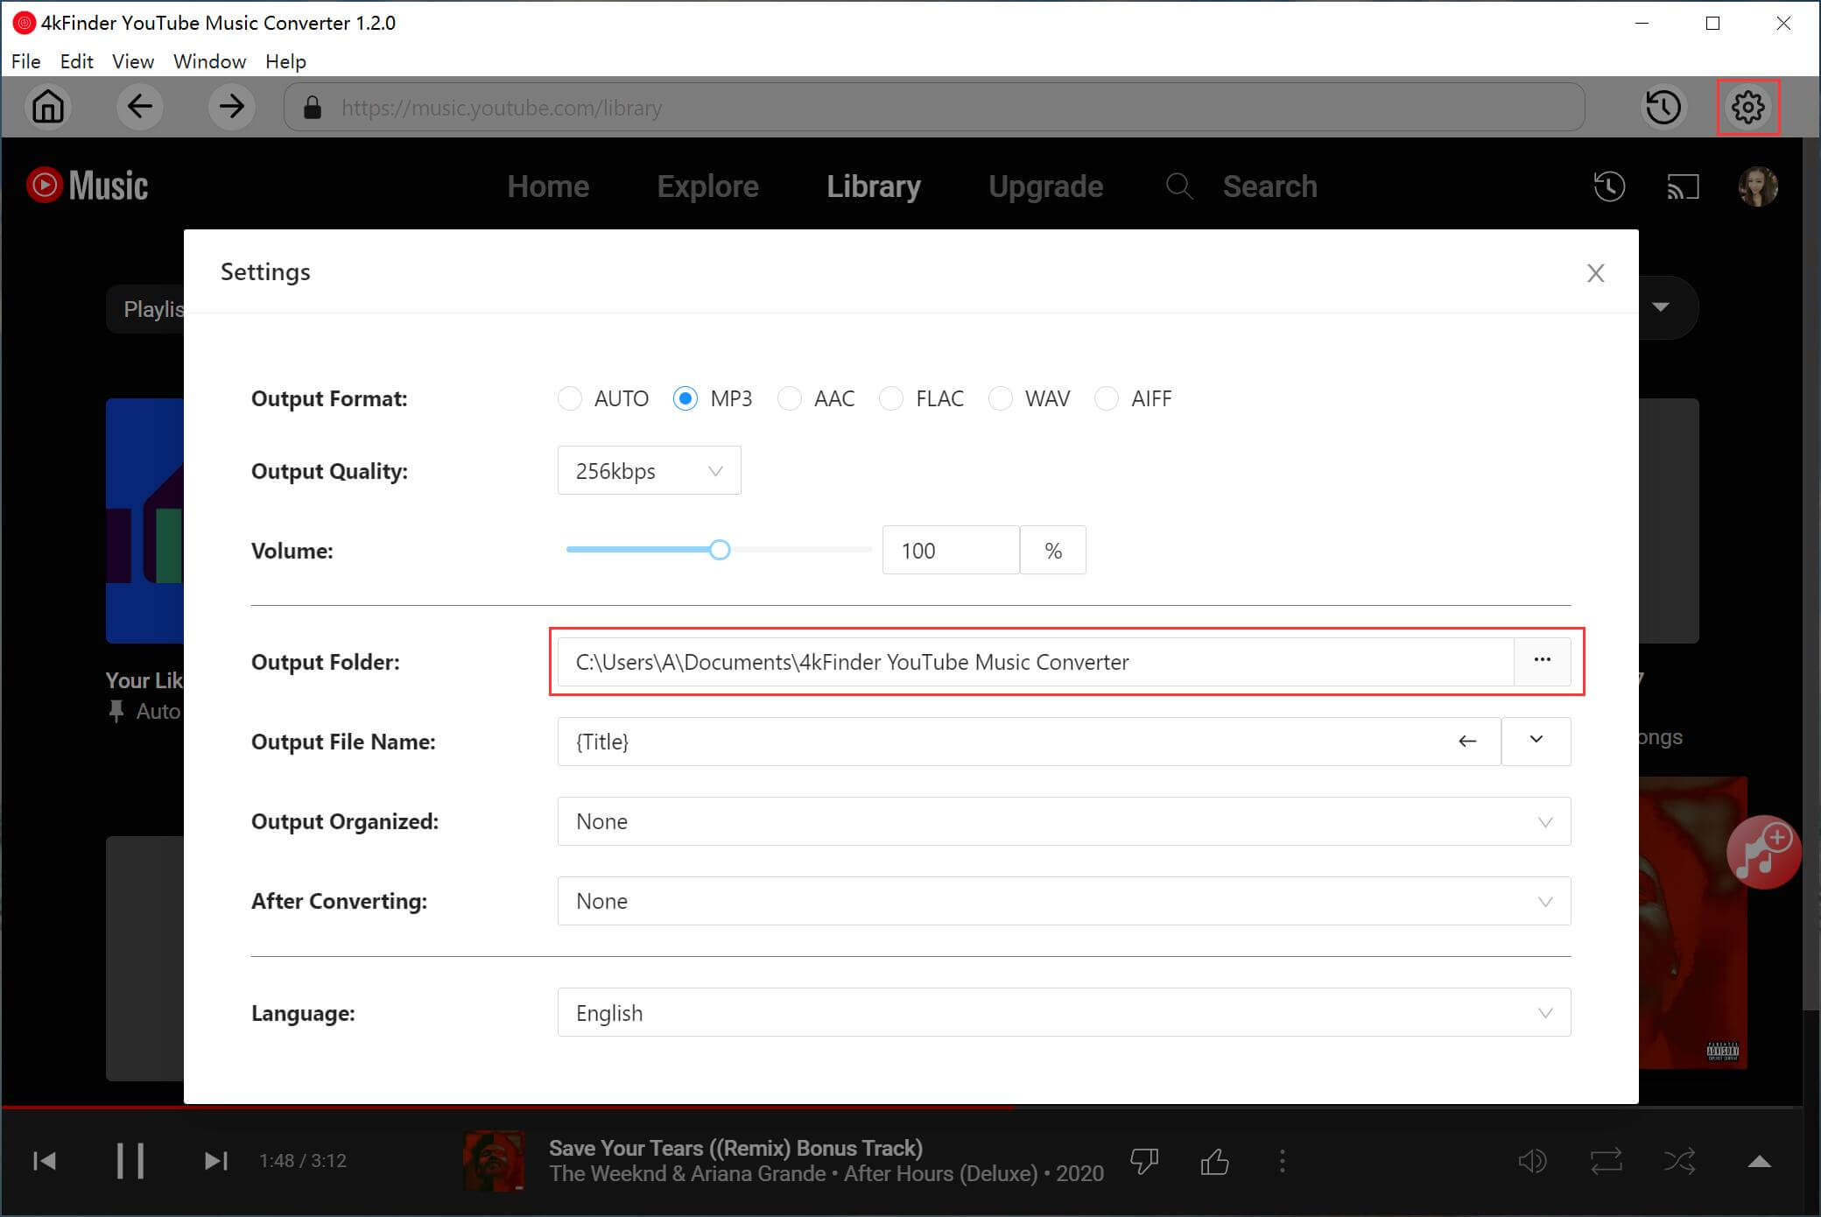Image resolution: width=1821 pixels, height=1217 pixels.
Task: Pause the currently playing track
Action: [130, 1161]
